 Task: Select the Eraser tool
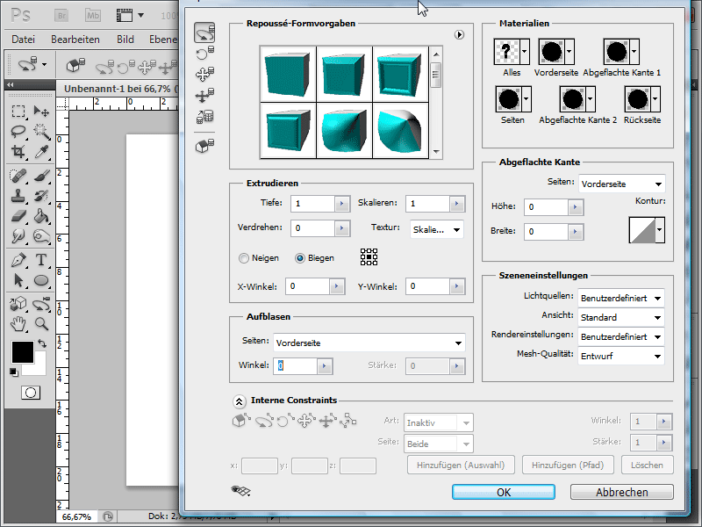(x=18, y=216)
